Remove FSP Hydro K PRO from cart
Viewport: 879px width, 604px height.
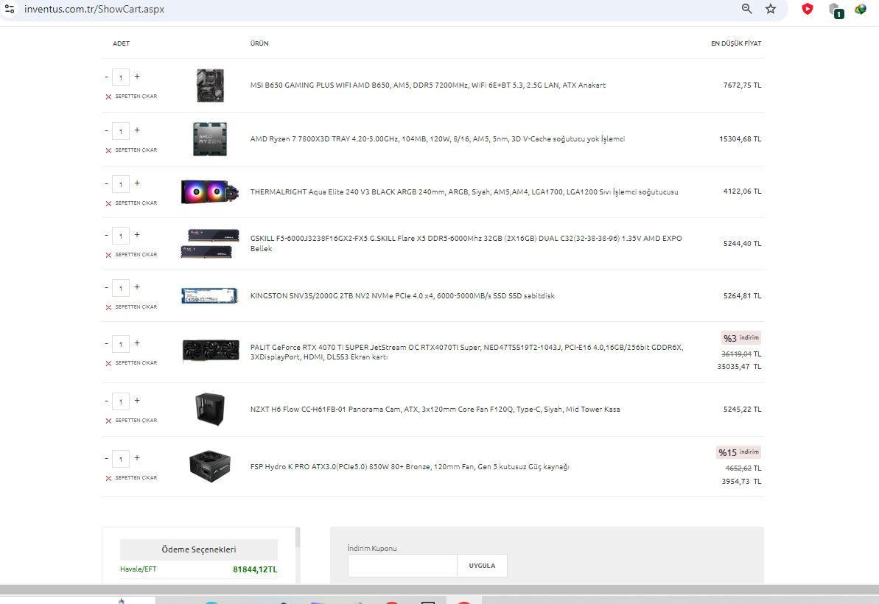(x=131, y=478)
